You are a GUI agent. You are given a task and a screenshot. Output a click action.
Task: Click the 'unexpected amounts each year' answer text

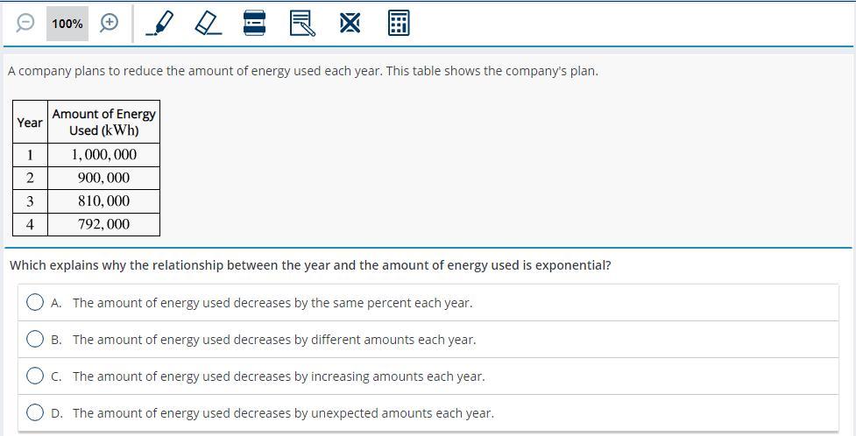[283, 413]
